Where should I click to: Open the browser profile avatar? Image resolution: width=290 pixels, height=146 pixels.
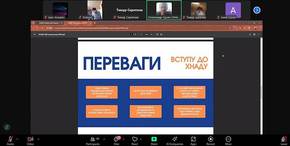pyautogui.click(x=256, y=28)
